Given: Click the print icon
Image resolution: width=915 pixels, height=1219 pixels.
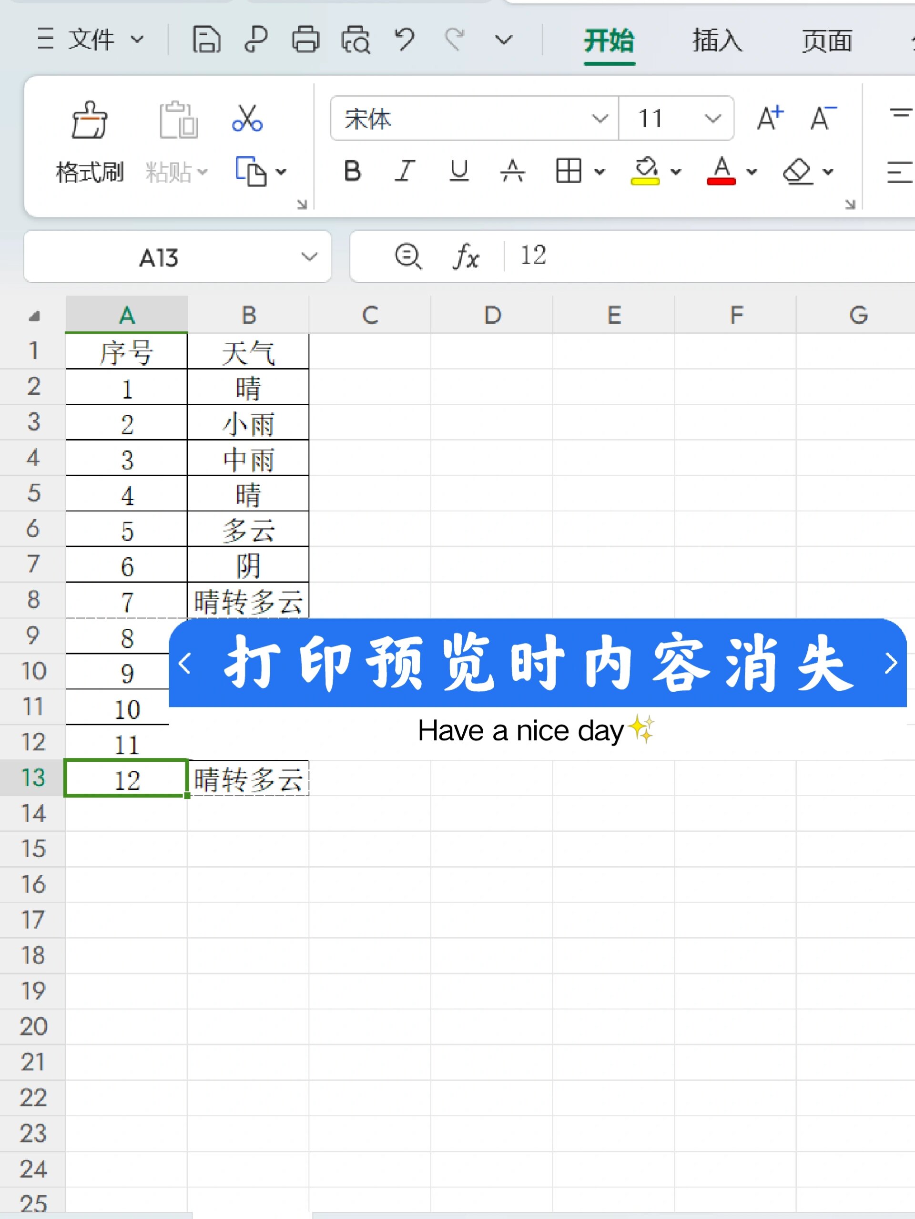Looking at the screenshot, I should 306,40.
